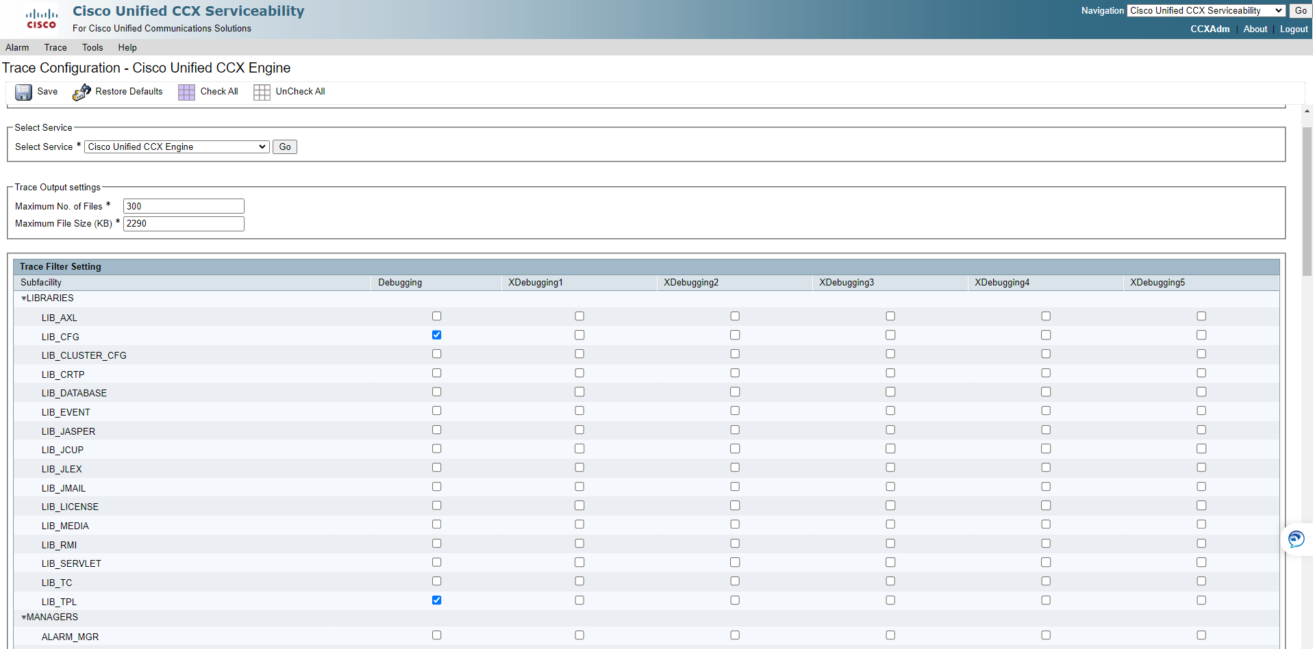Enable XDebugging1 for LIB_DATABASE

click(579, 392)
